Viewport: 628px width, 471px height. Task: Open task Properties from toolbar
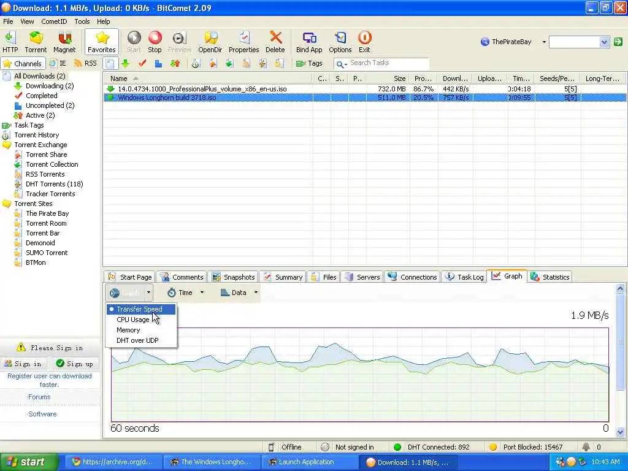tap(243, 42)
